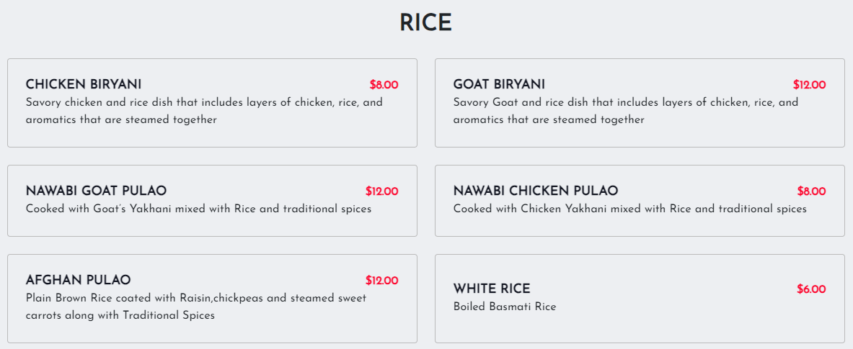Select the White Rice item title

[x=491, y=289]
